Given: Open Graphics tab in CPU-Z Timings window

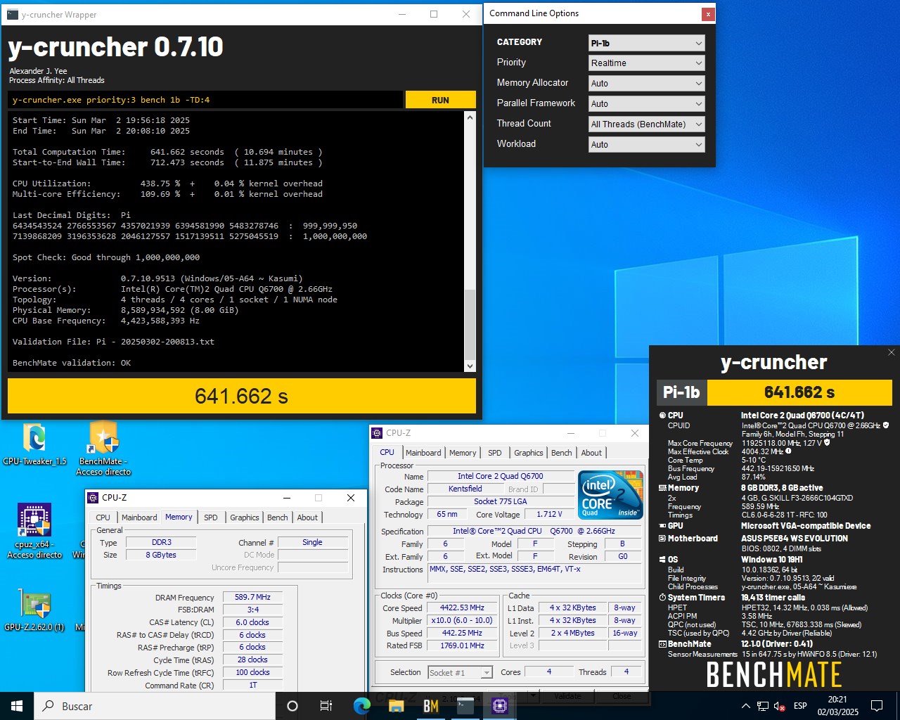Looking at the screenshot, I should tap(244, 517).
